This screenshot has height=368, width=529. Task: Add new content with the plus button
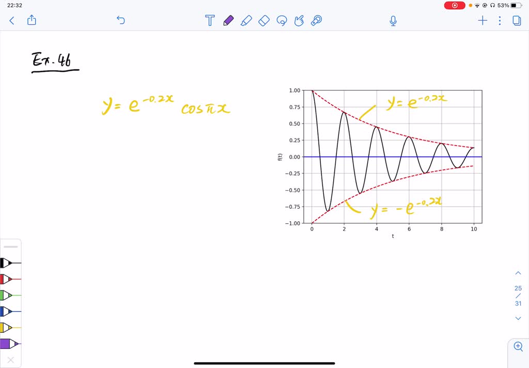482,21
